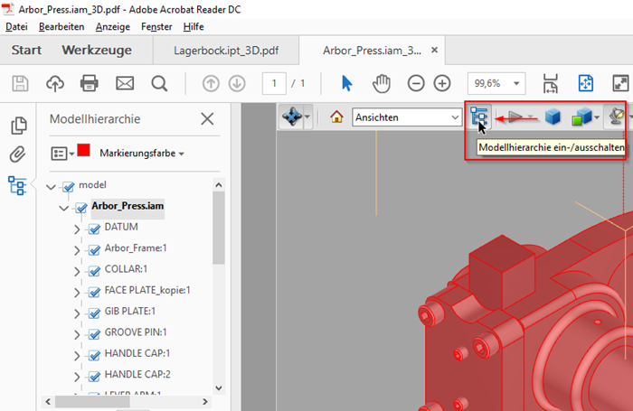Open the search magnifier tool
Screen dimensions: 633x411
tap(159, 84)
